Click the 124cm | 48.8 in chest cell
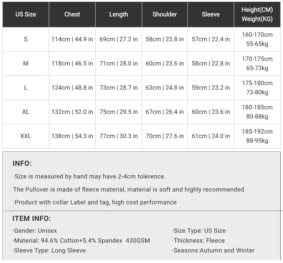283x263 pixels. [72, 88]
